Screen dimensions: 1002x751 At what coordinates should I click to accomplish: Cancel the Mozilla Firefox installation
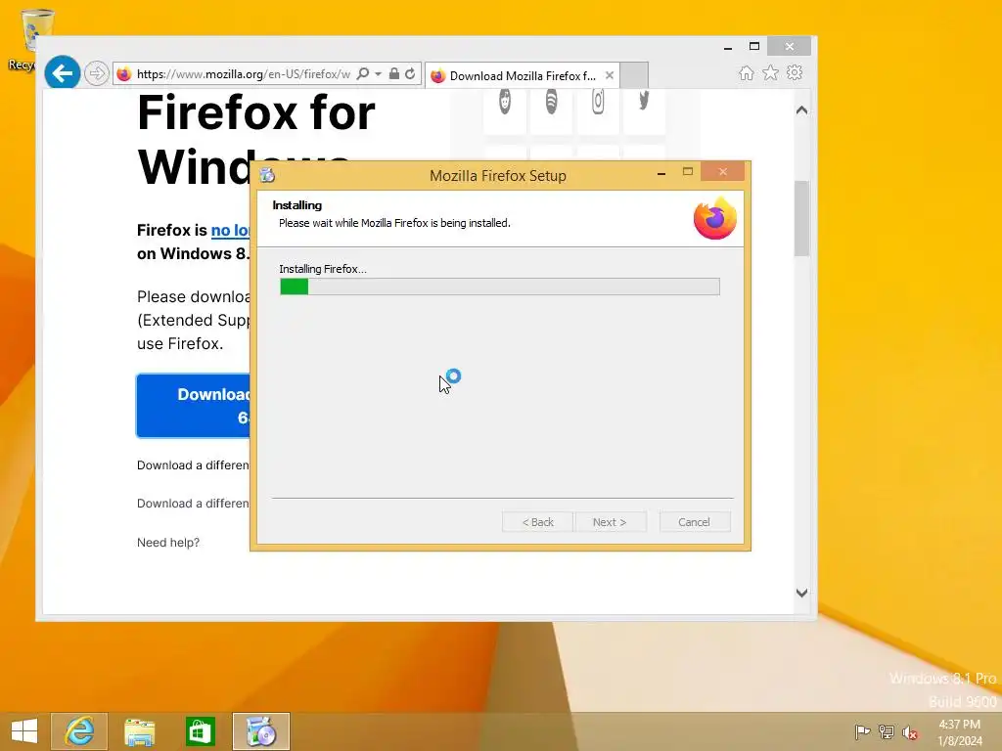[x=695, y=522]
